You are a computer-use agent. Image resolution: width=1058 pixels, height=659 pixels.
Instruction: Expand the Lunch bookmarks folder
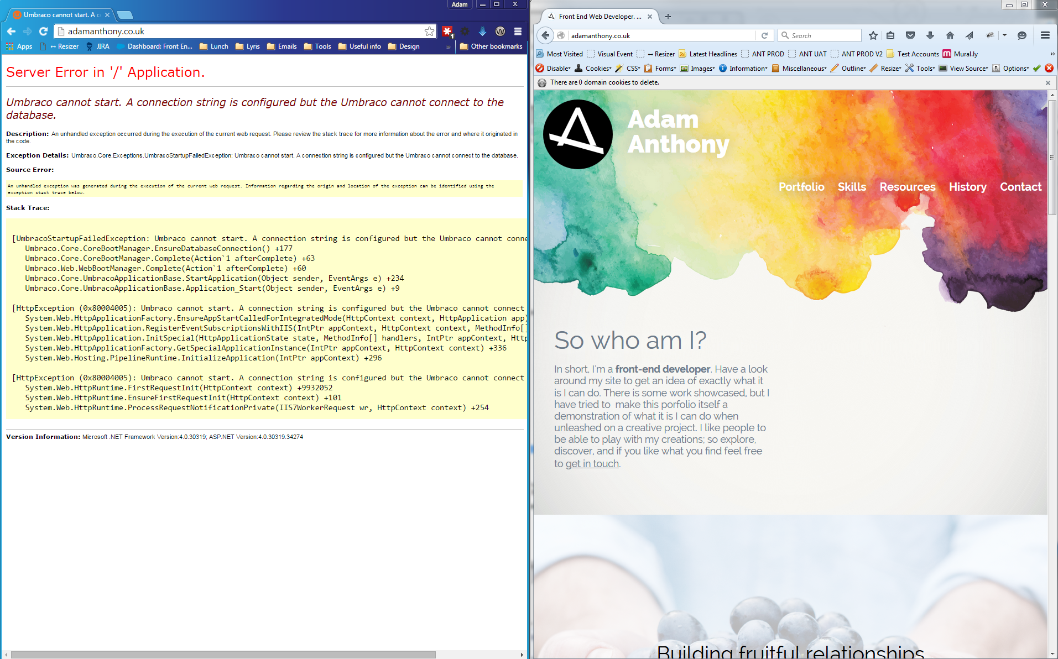(214, 46)
